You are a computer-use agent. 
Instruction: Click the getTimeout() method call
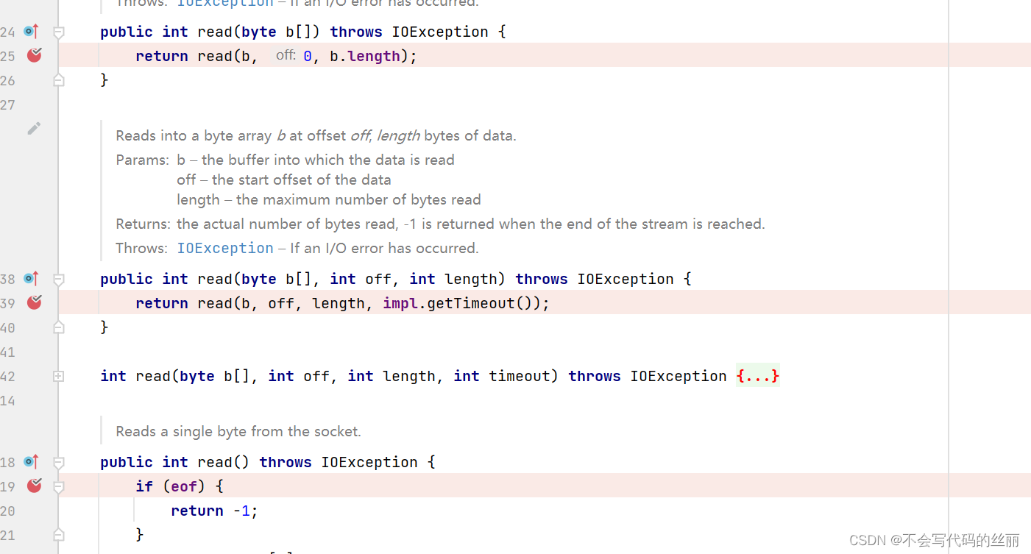[481, 303]
